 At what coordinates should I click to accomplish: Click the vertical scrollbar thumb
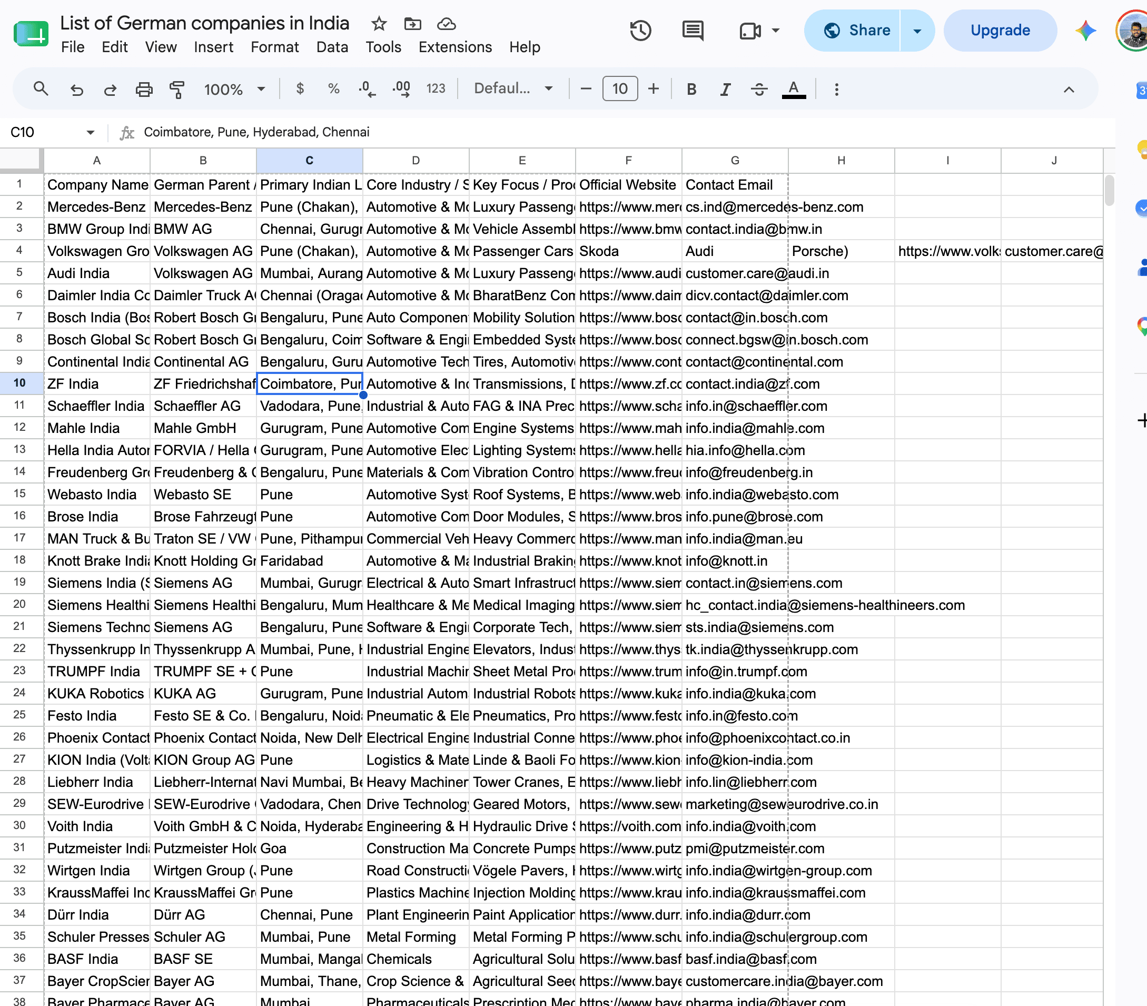point(1110,191)
